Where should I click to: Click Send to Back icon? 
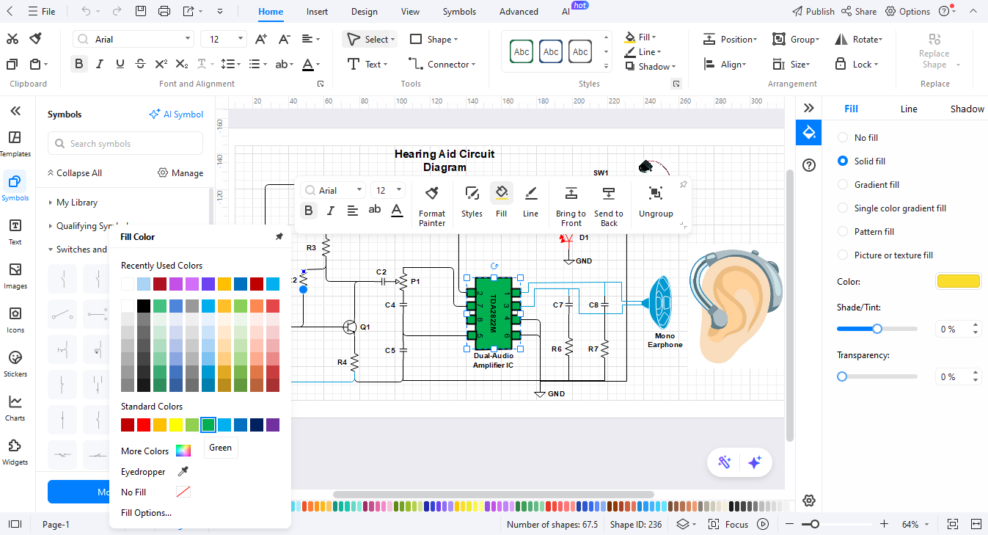[x=608, y=194]
